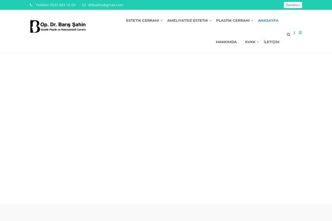
Task: Expand the Plastik Cerrahi chevron
Action: pos(252,20)
